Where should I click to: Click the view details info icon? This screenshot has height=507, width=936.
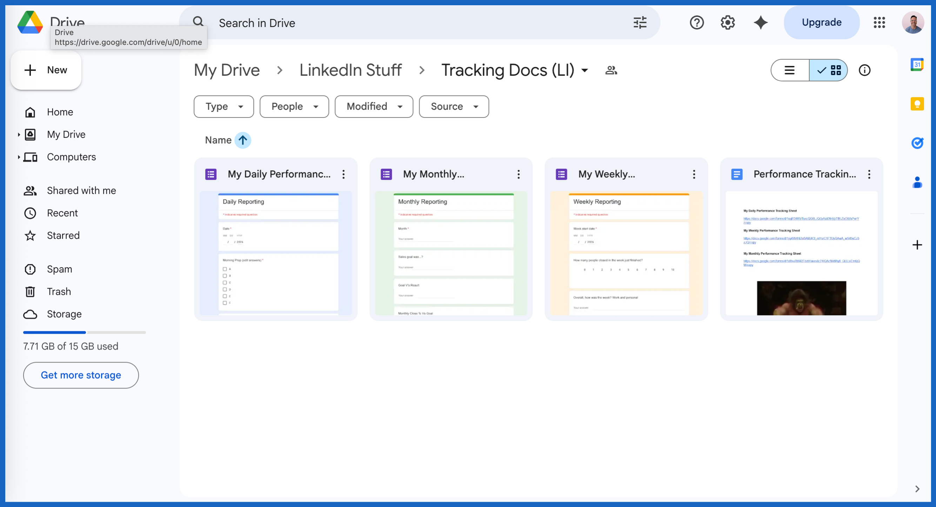864,70
